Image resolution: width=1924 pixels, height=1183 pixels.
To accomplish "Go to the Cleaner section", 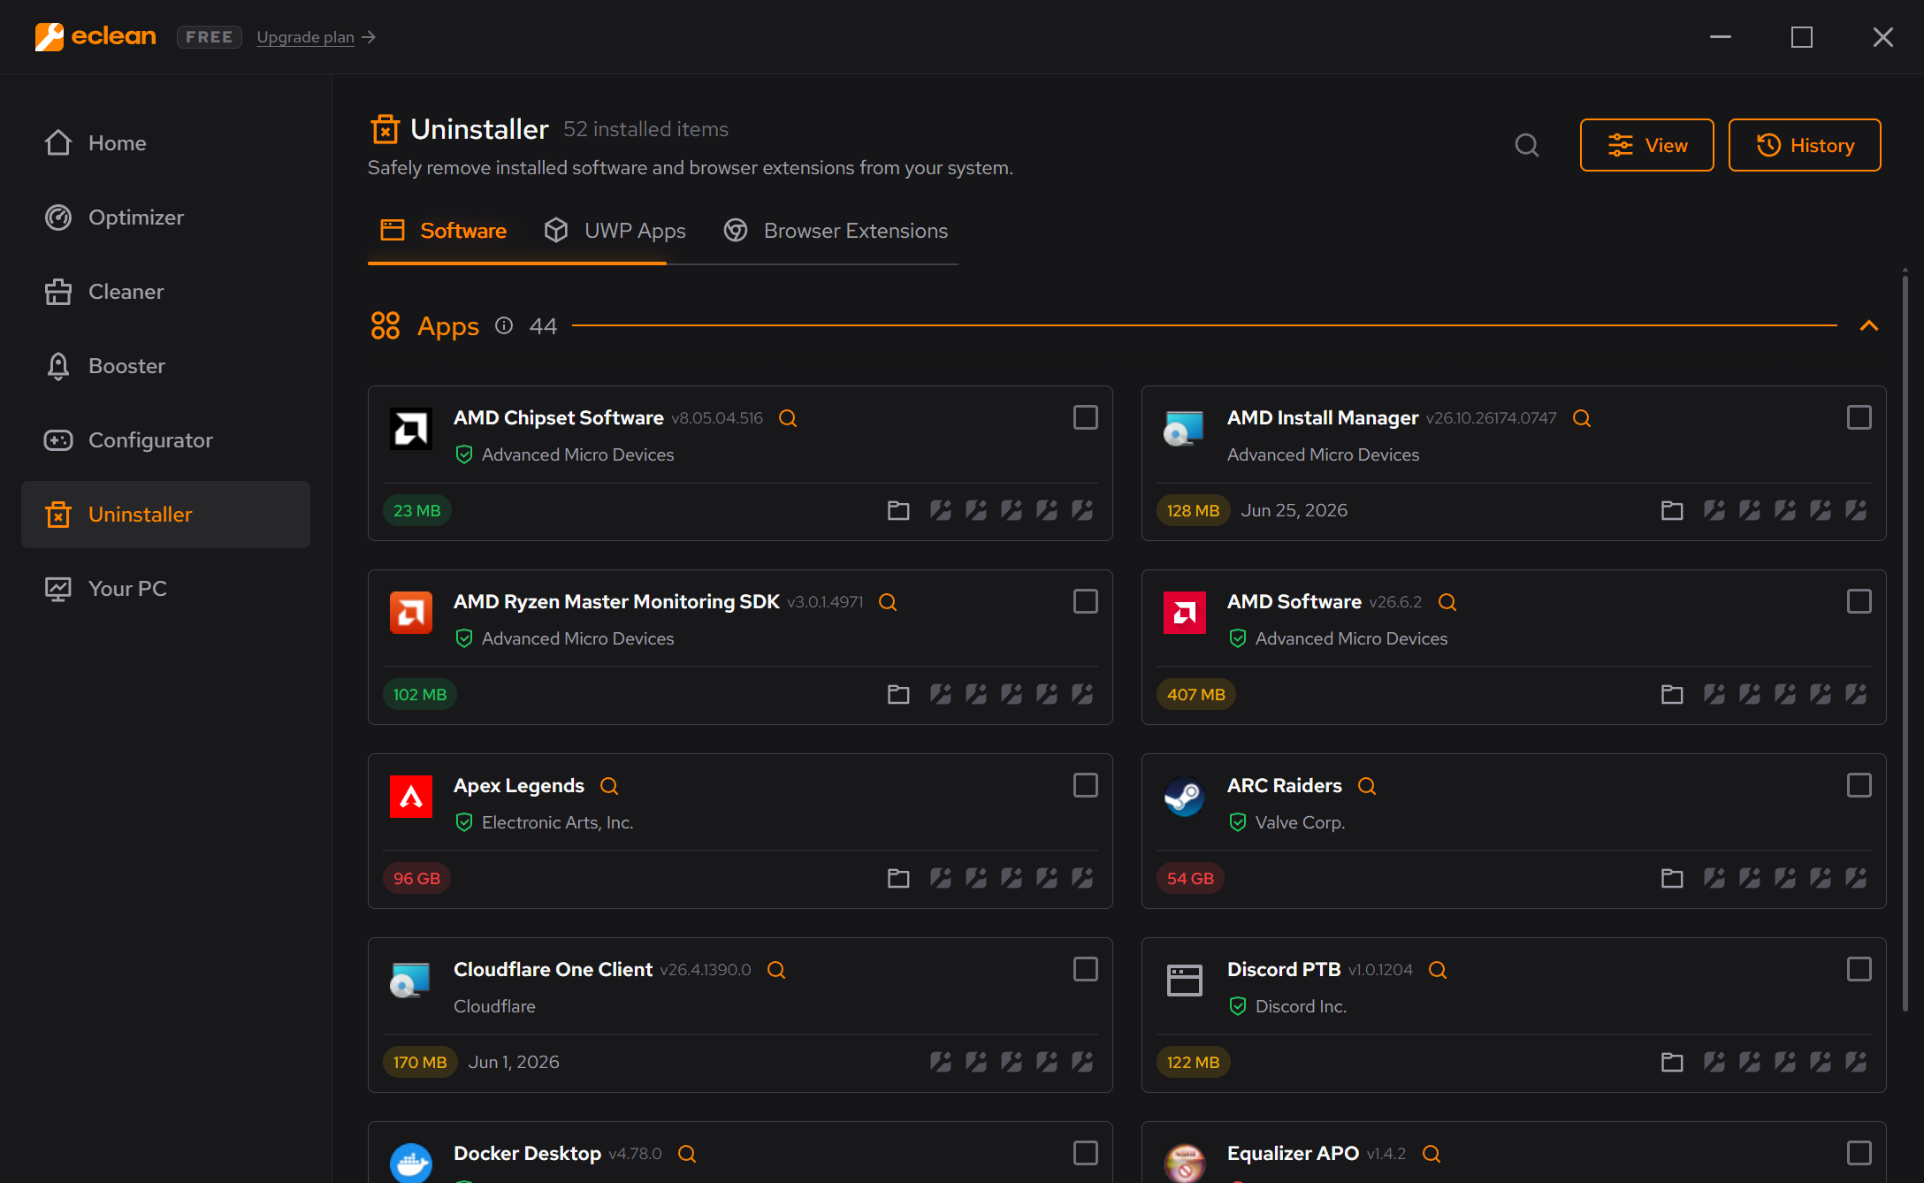I will 165,292.
